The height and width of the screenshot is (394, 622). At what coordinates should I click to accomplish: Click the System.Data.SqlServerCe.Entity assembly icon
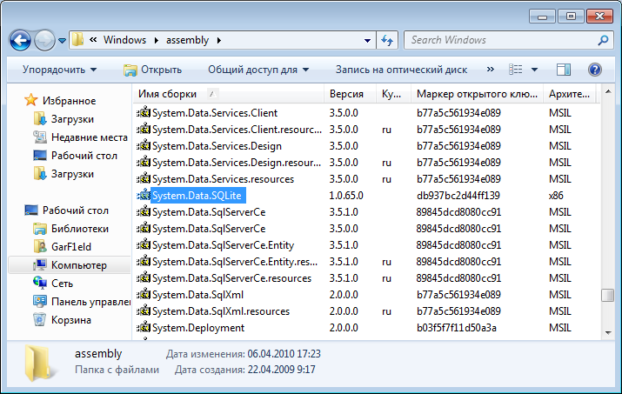[144, 244]
